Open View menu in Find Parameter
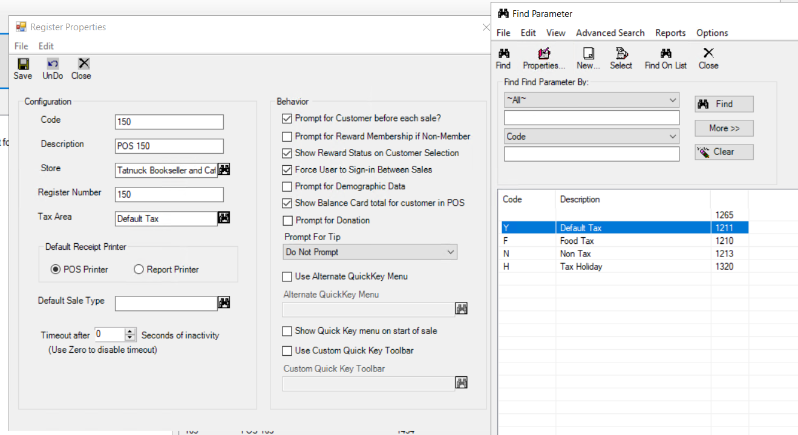798x435 pixels. (x=555, y=33)
